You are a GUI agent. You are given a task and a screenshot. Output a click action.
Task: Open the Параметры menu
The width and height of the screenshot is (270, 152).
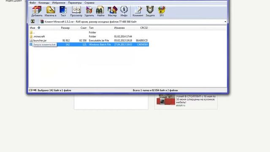point(75,3)
